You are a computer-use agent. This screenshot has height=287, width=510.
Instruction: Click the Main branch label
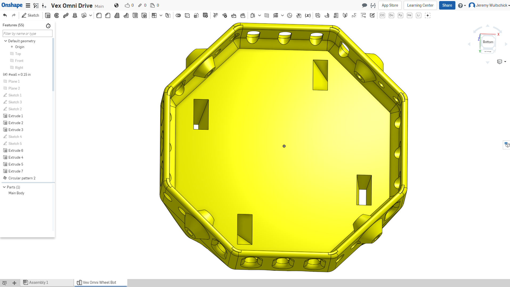(99, 6)
